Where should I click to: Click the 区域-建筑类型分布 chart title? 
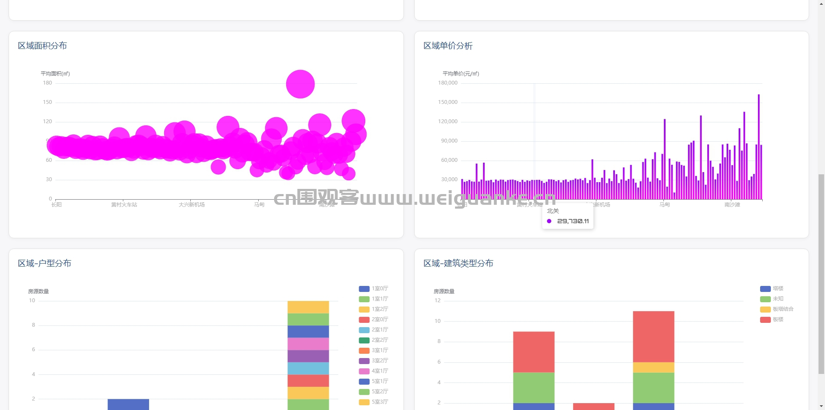[458, 263]
